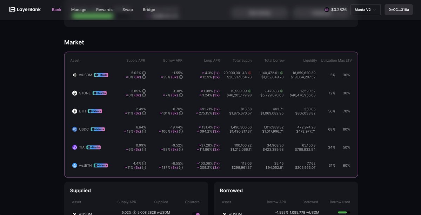Open the STONE 3x borrow APR info icon
Viewport: 421px width, 215px height.
(x=181, y=95)
